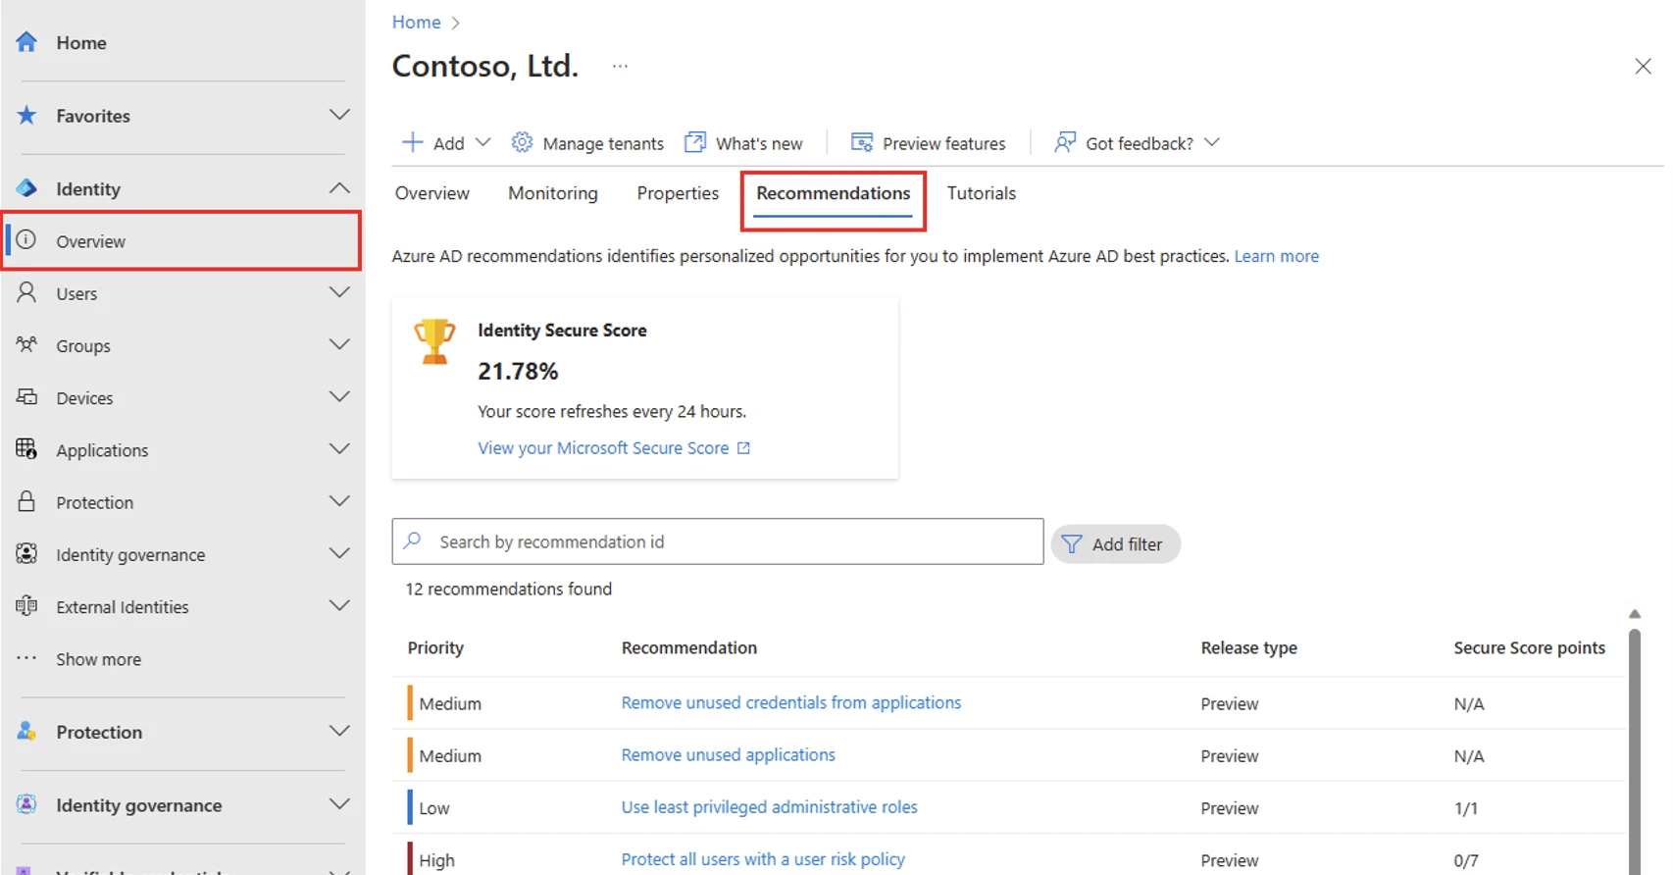The height and width of the screenshot is (875, 1673).
Task: Expand the Applications chevron
Action: point(339,448)
